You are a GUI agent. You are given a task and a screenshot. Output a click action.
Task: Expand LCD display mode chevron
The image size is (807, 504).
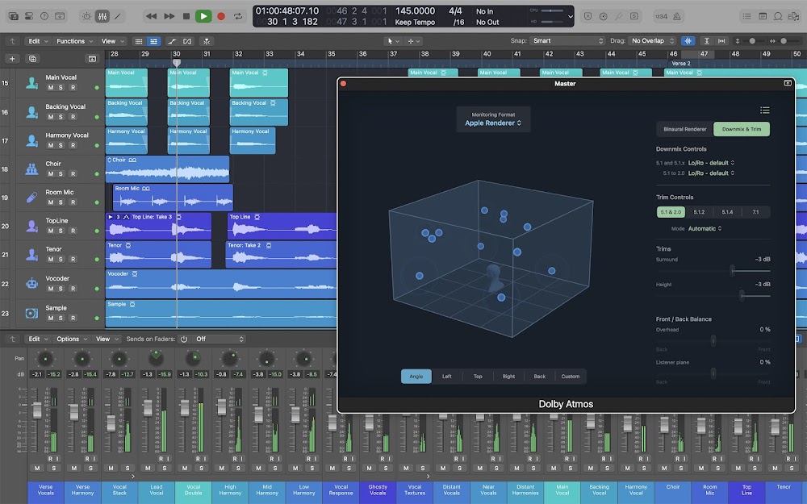tap(570, 16)
